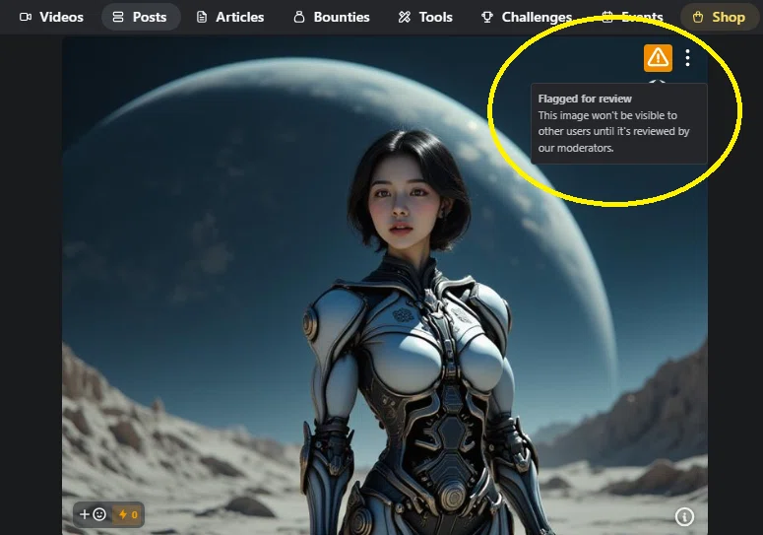Image resolution: width=763 pixels, height=535 pixels.
Task: Switch to the Posts tab
Action: point(141,17)
